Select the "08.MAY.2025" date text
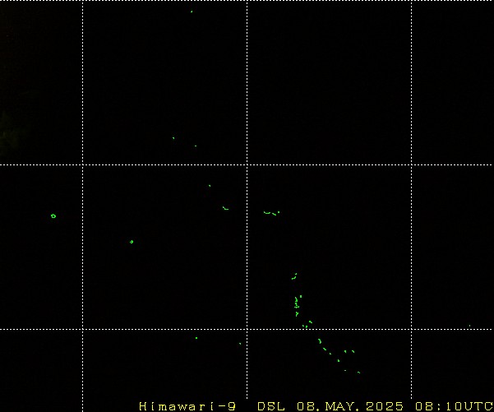This screenshot has width=494, height=412. pos(350,406)
